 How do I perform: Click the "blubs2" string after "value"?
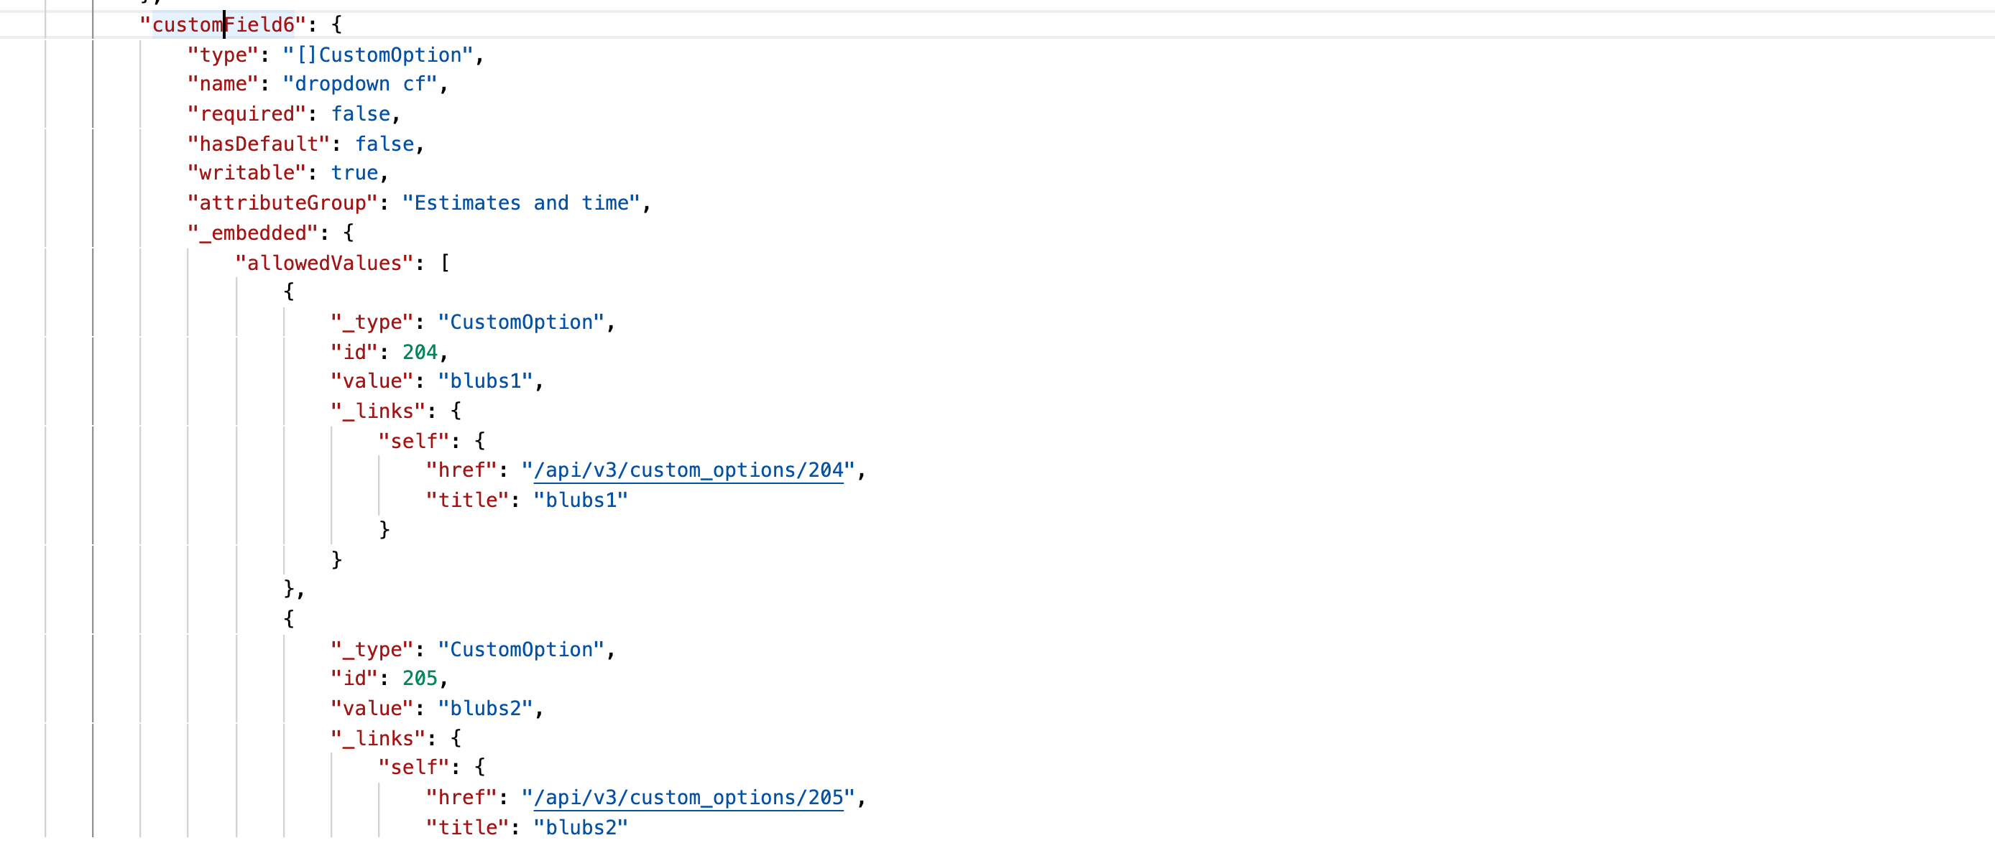click(x=486, y=708)
